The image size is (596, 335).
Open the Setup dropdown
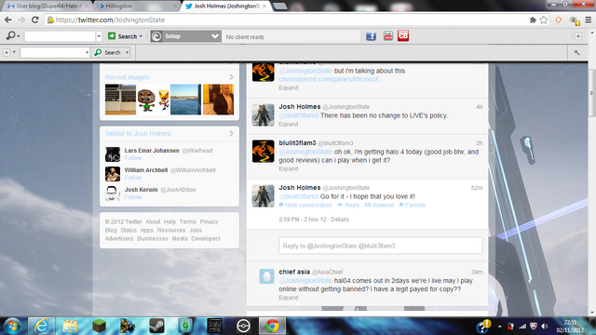[215, 36]
